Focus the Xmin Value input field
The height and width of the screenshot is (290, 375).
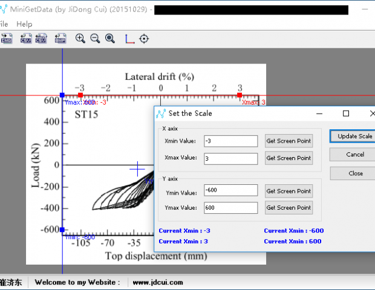tap(230, 141)
